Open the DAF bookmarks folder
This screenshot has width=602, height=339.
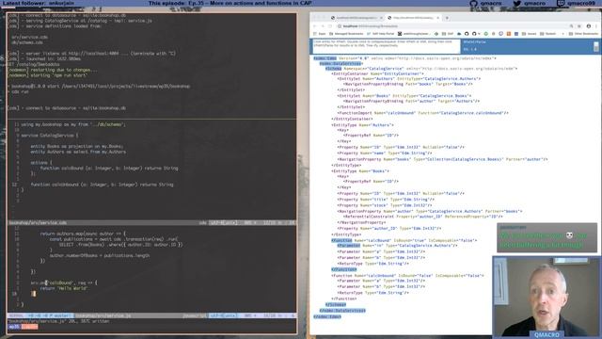(x=448, y=34)
